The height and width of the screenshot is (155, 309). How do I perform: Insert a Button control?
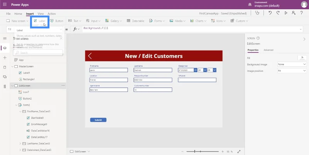pos(56,21)
